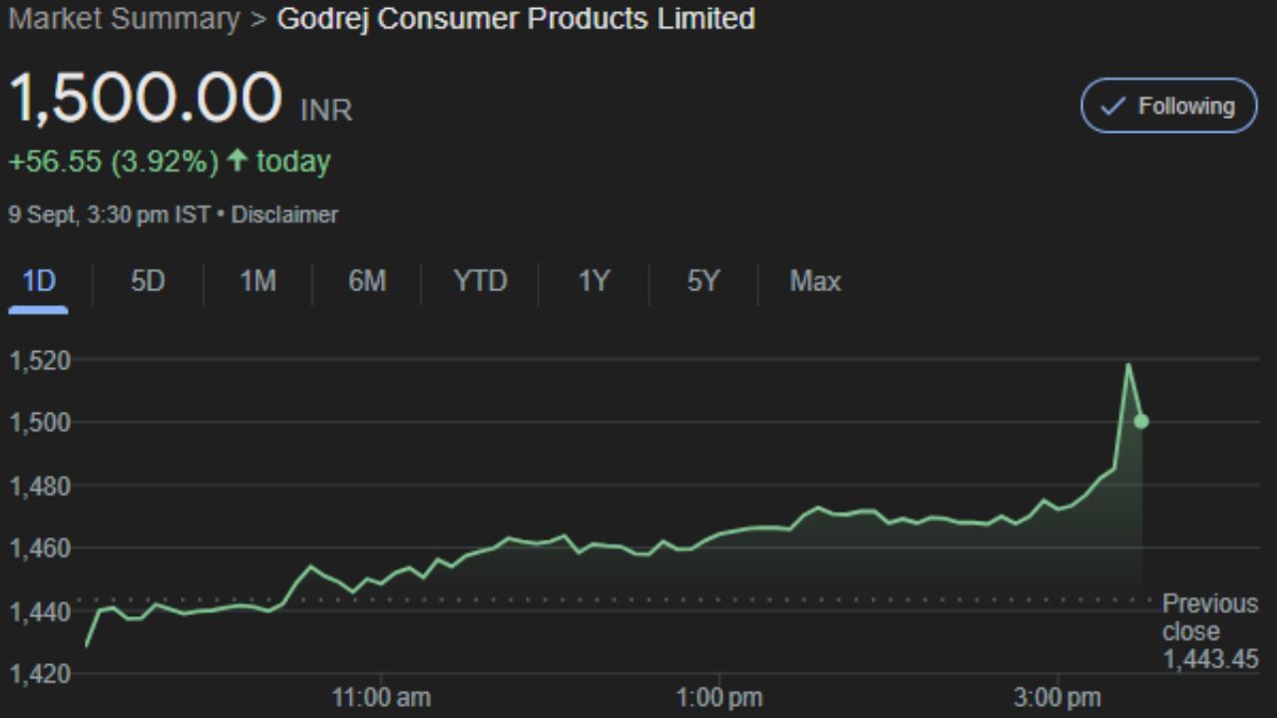Switch to the 1M range tab
The height and width of the screenshot is (718, 1277).
coord(257,282)
